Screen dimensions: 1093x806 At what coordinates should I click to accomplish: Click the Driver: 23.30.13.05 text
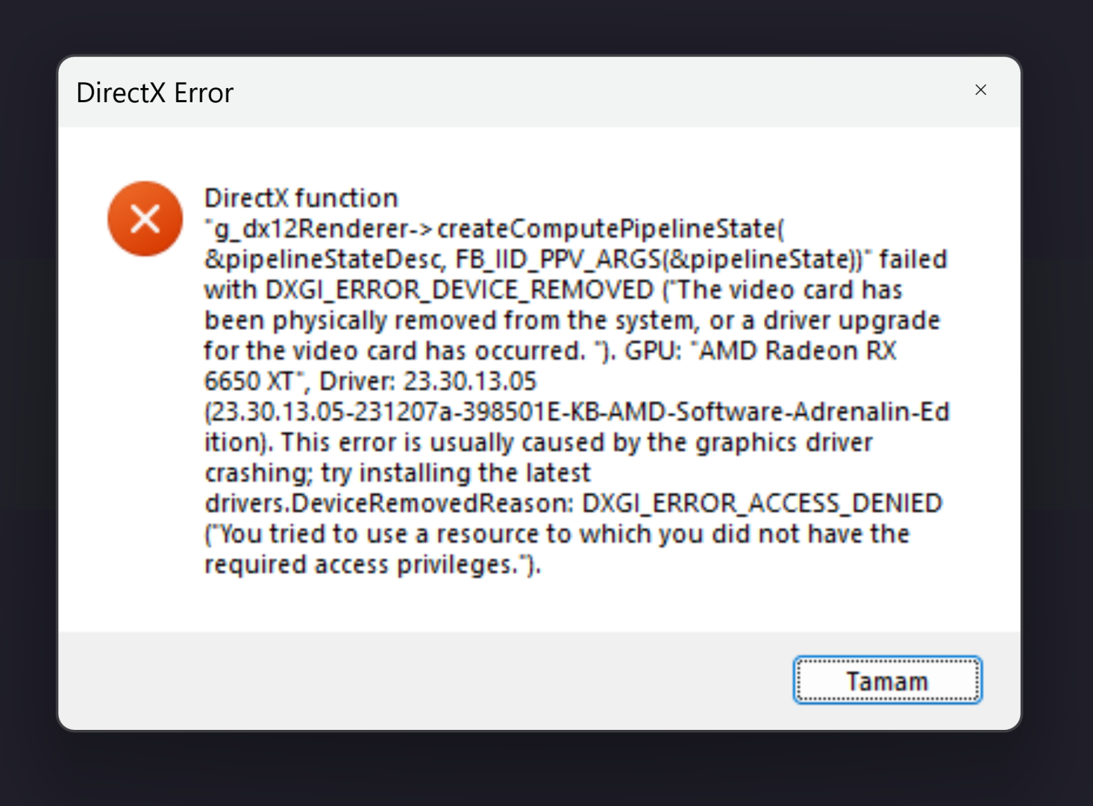428,381
